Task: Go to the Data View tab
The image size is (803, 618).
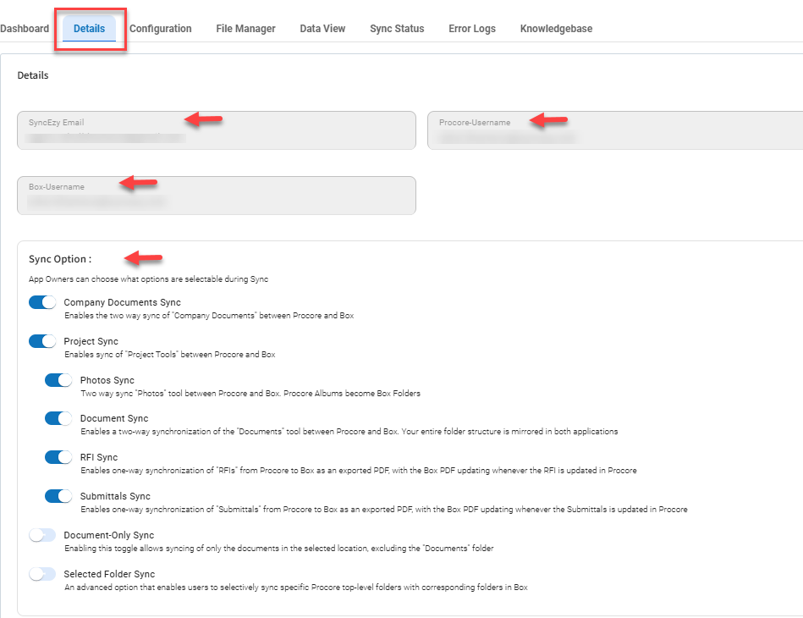Action: 322,29
